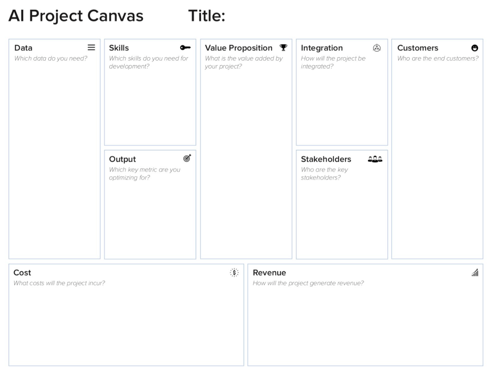Click the key icon beside Skills

pos(185,48)
